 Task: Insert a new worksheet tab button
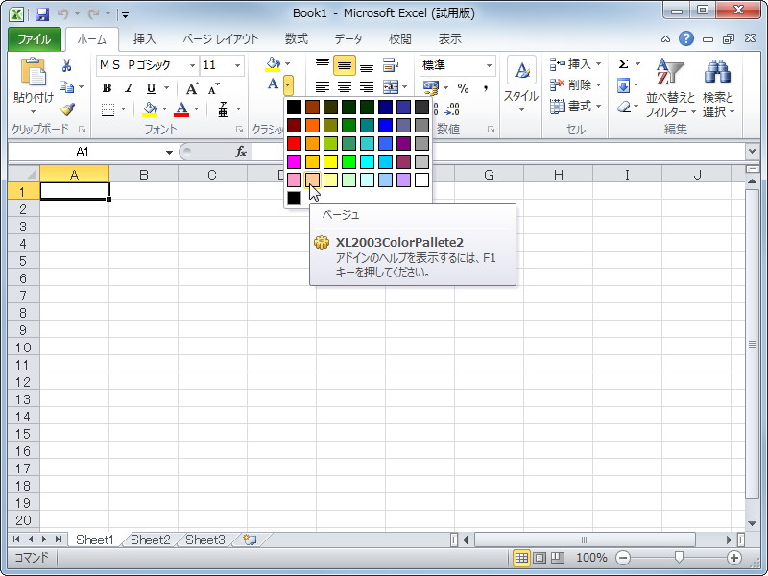coord(250,540)
